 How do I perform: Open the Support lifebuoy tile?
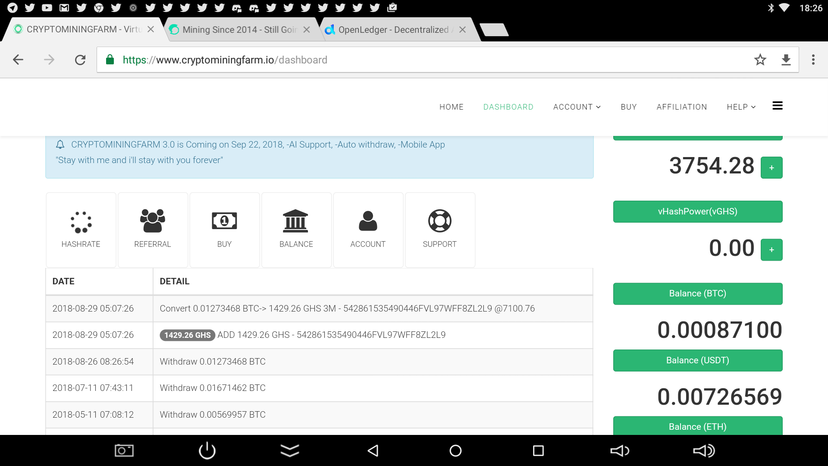tap(439, 230)
